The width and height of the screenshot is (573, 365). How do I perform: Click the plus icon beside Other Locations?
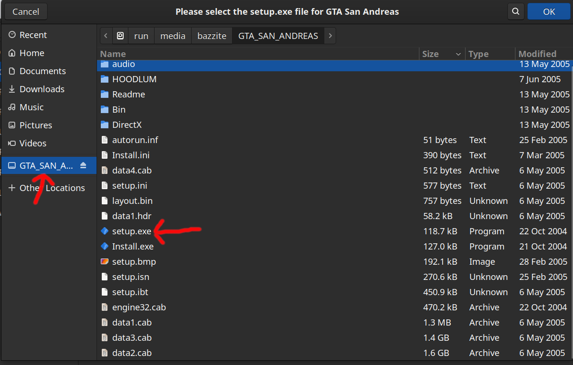pyautogui.click(x=12, y=188)
